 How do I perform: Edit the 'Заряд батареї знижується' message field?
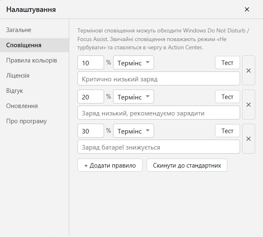pyautogui.click(x=159, y=147)
